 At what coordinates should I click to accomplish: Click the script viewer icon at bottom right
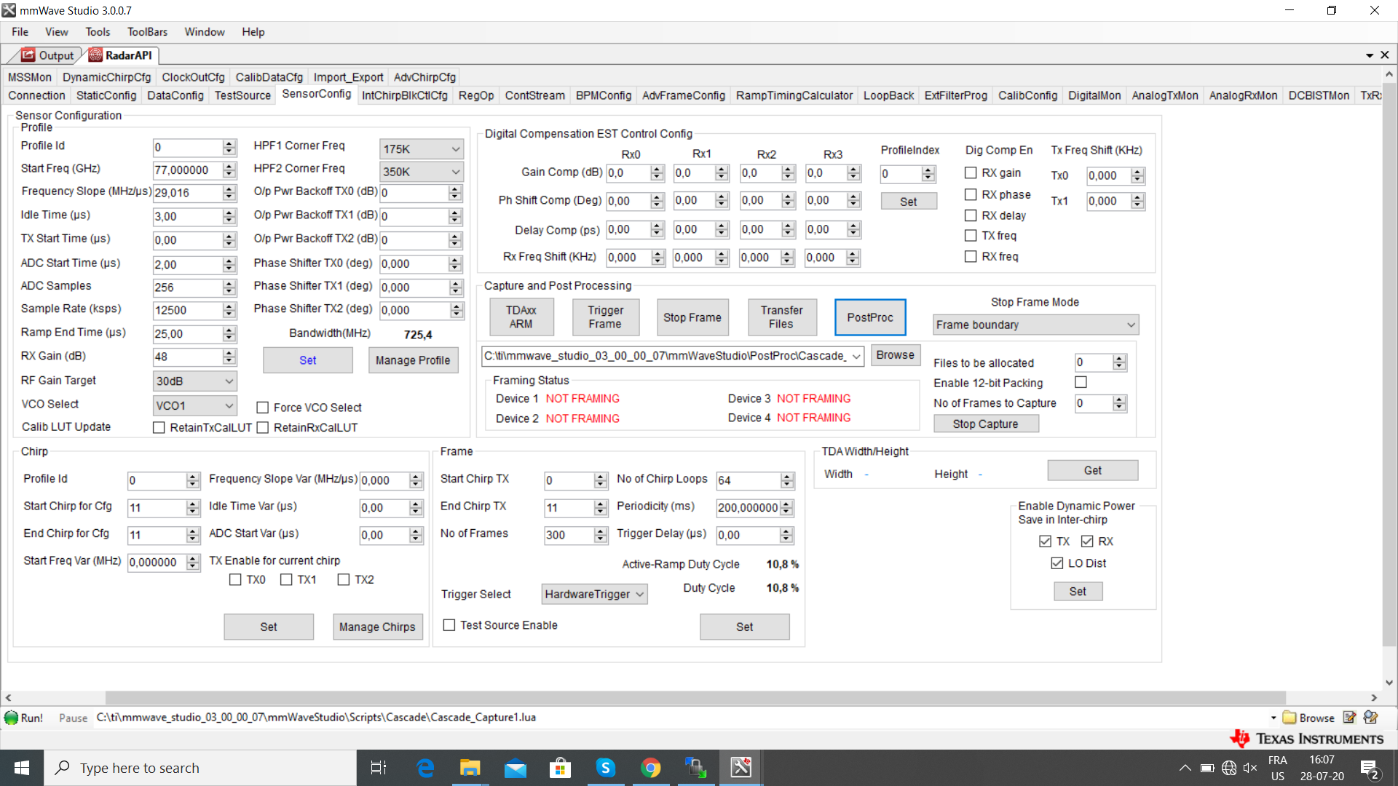1371,718
